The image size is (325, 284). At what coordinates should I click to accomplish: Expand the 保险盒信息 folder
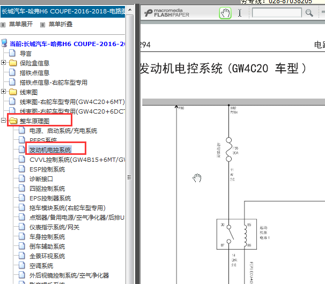(3, 63)
